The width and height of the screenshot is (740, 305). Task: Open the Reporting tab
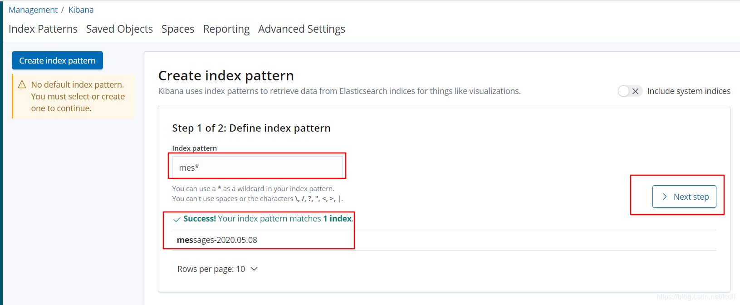226,29
